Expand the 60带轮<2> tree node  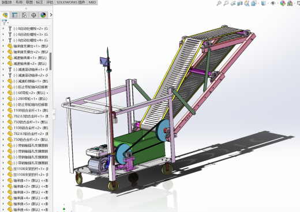click(x=3, y=92)
